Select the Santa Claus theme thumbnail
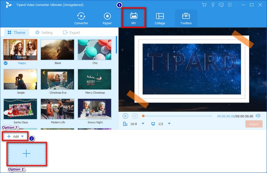 pos(20,109)
